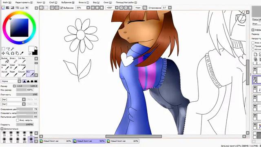Toggle the first checkbox in right effects panel
Image resolution: width=261 pixels, height=147 pixels.
pos(253,42)
